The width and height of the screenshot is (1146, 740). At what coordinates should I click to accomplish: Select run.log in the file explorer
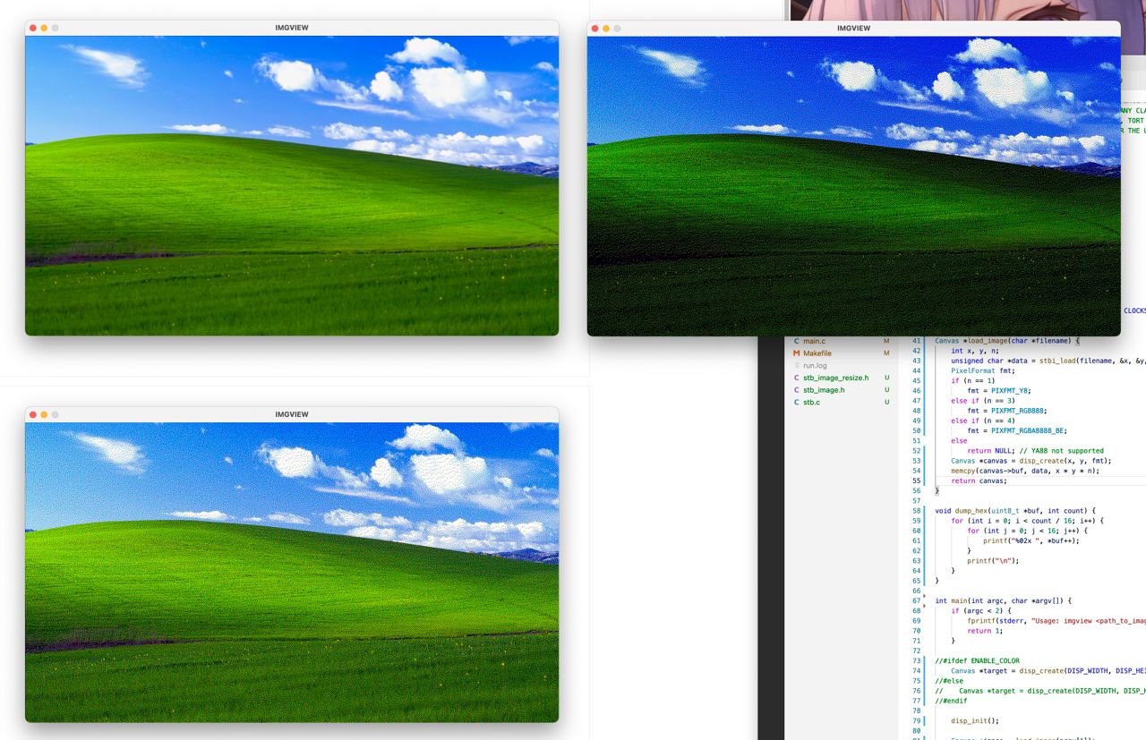(815, 366)
